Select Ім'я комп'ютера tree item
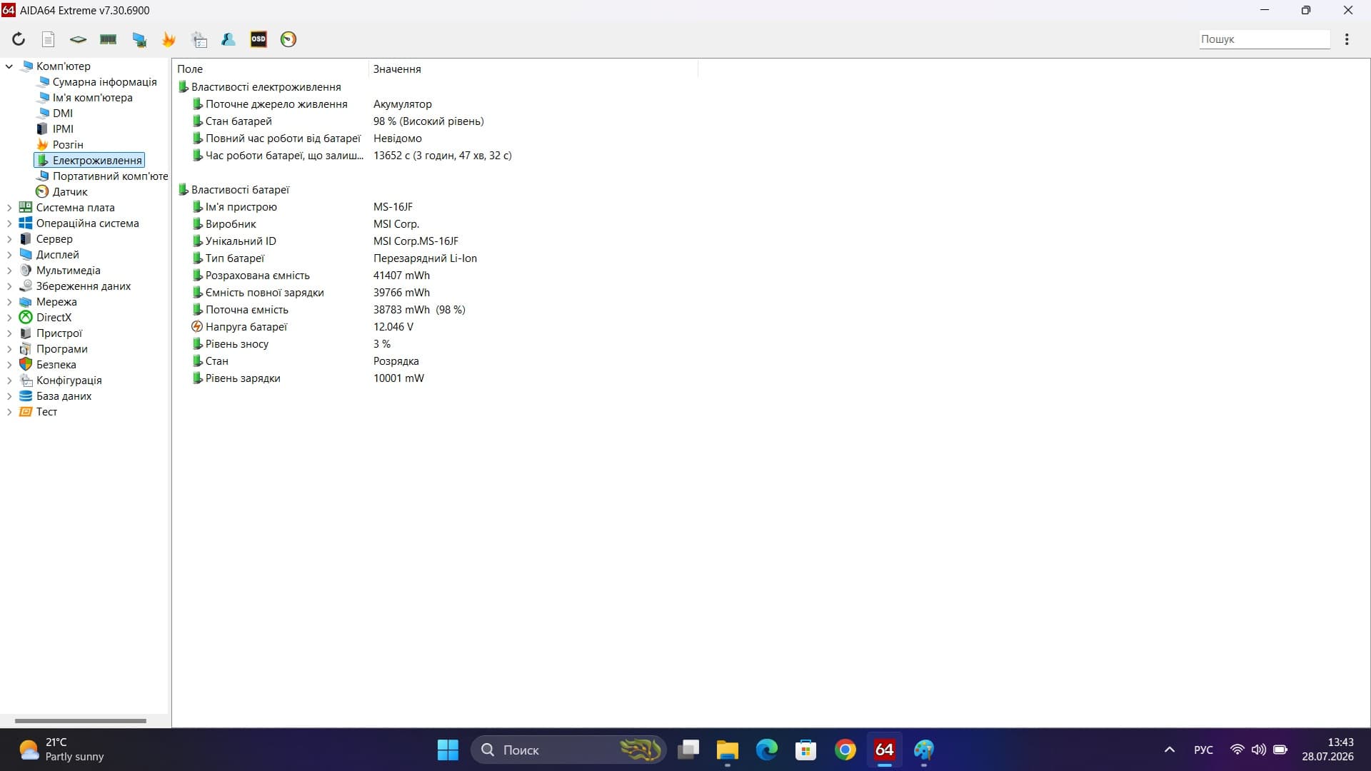Viewport: 1371px width, 771px height. [92, 98]
